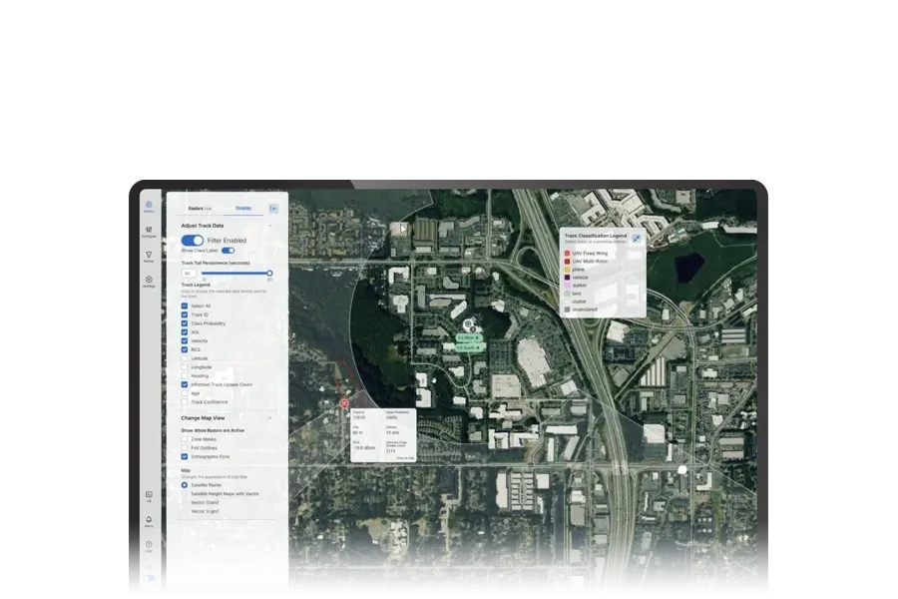Viewport: 898px width, 599px height.
Task: Click the clutter color swatch
Action: tap(568, 301)
